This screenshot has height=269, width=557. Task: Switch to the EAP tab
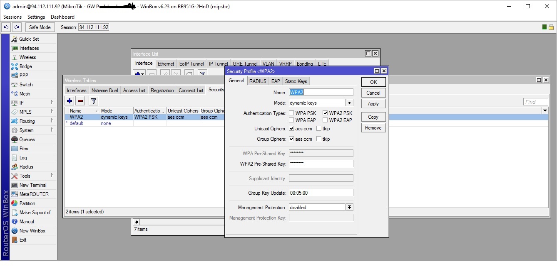[x=276, y=81]
